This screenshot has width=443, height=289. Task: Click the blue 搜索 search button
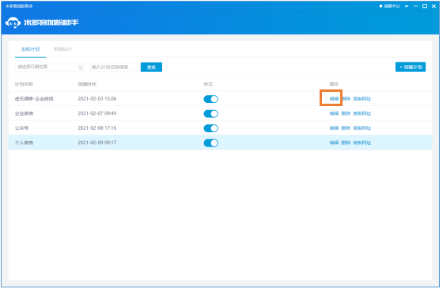point(151,67)
